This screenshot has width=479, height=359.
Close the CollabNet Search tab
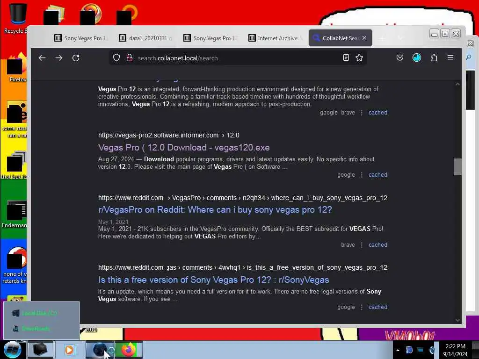coord(364,38)
